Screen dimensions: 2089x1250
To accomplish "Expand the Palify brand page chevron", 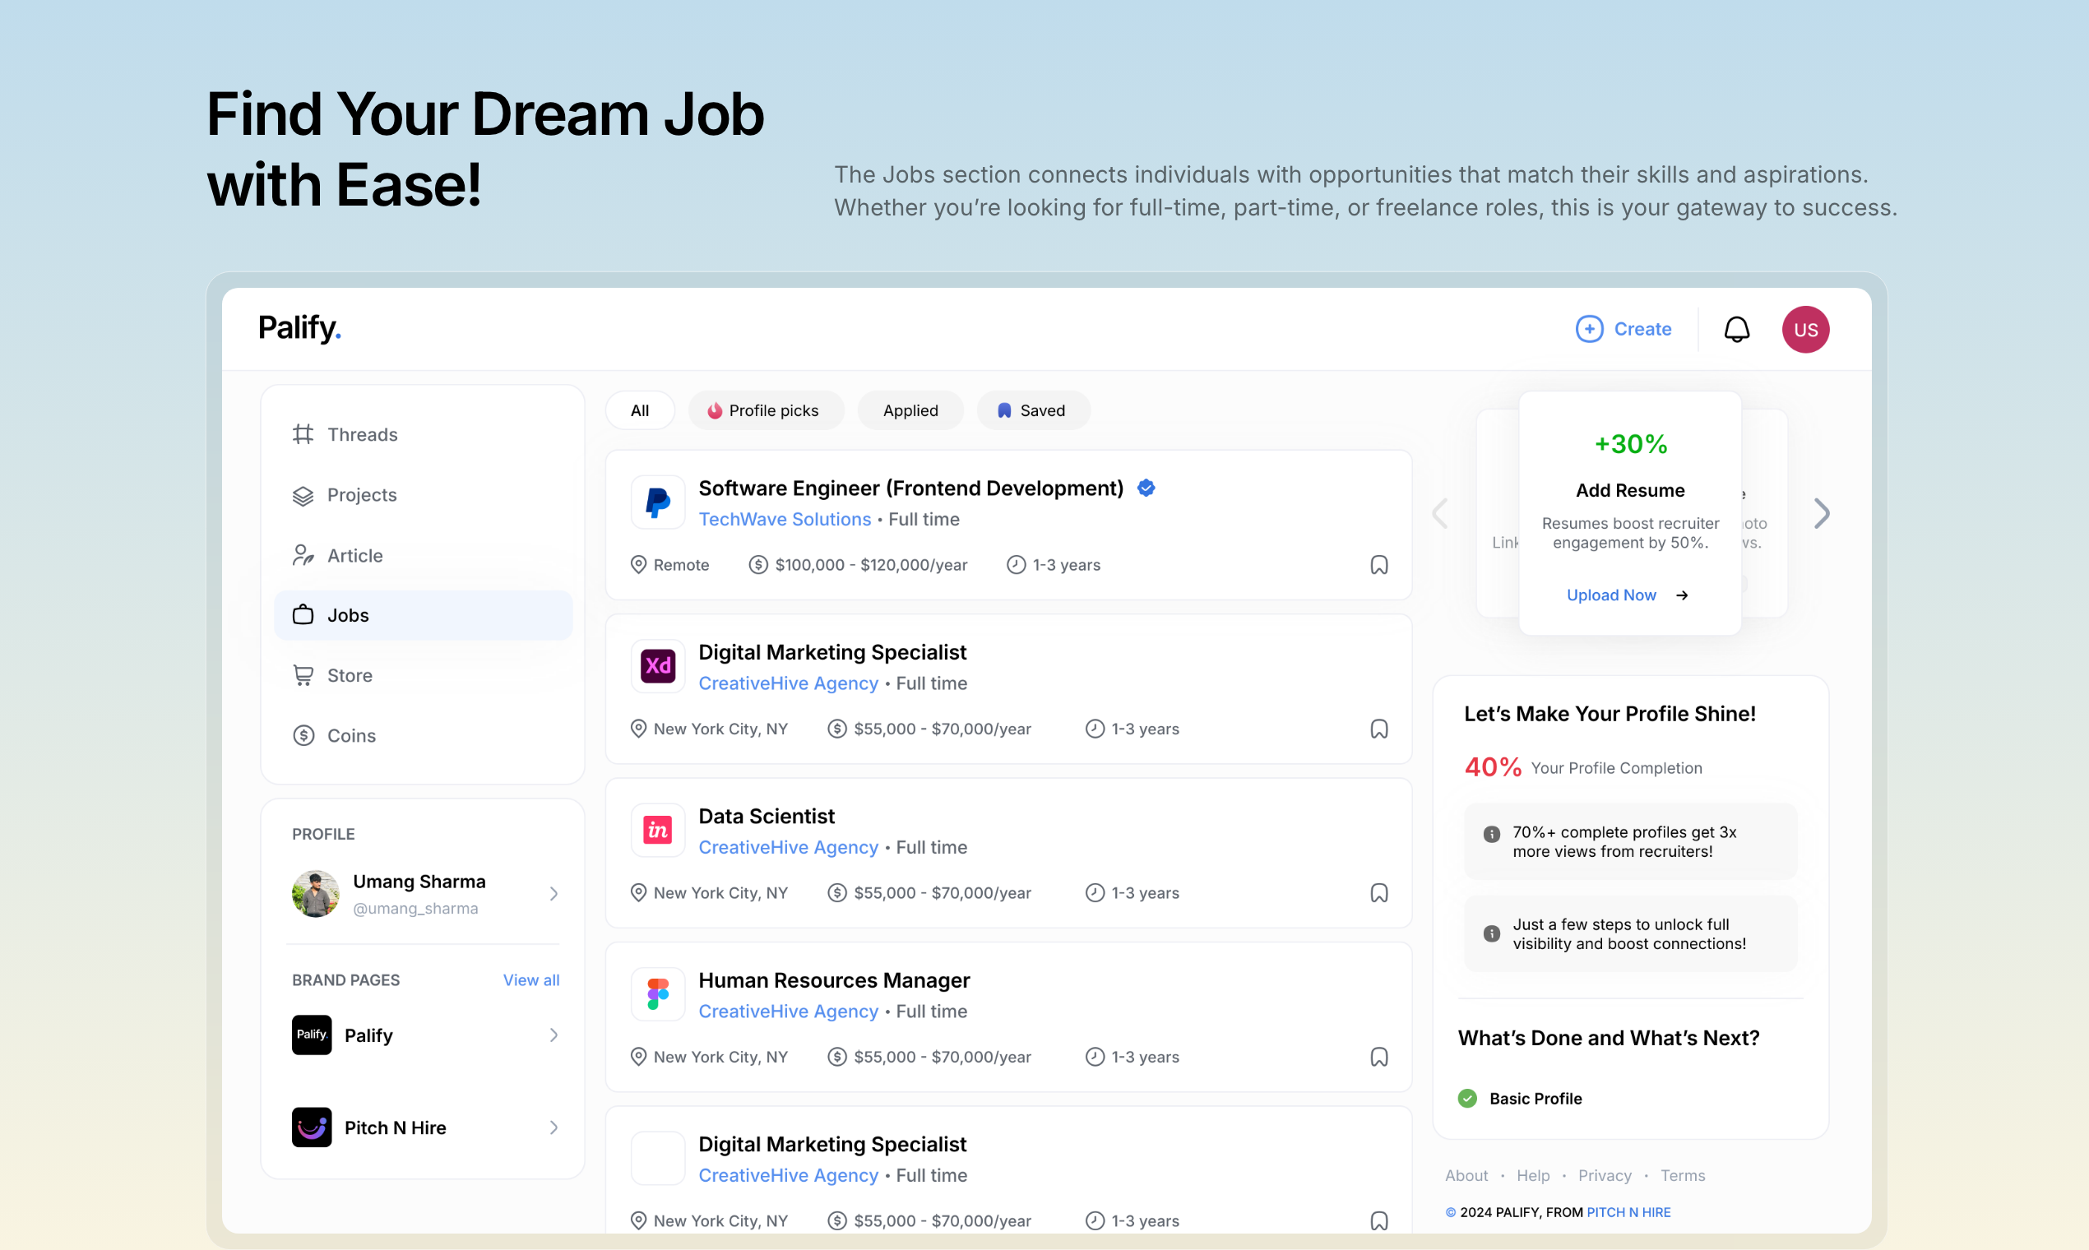I will click(554, 1035).
